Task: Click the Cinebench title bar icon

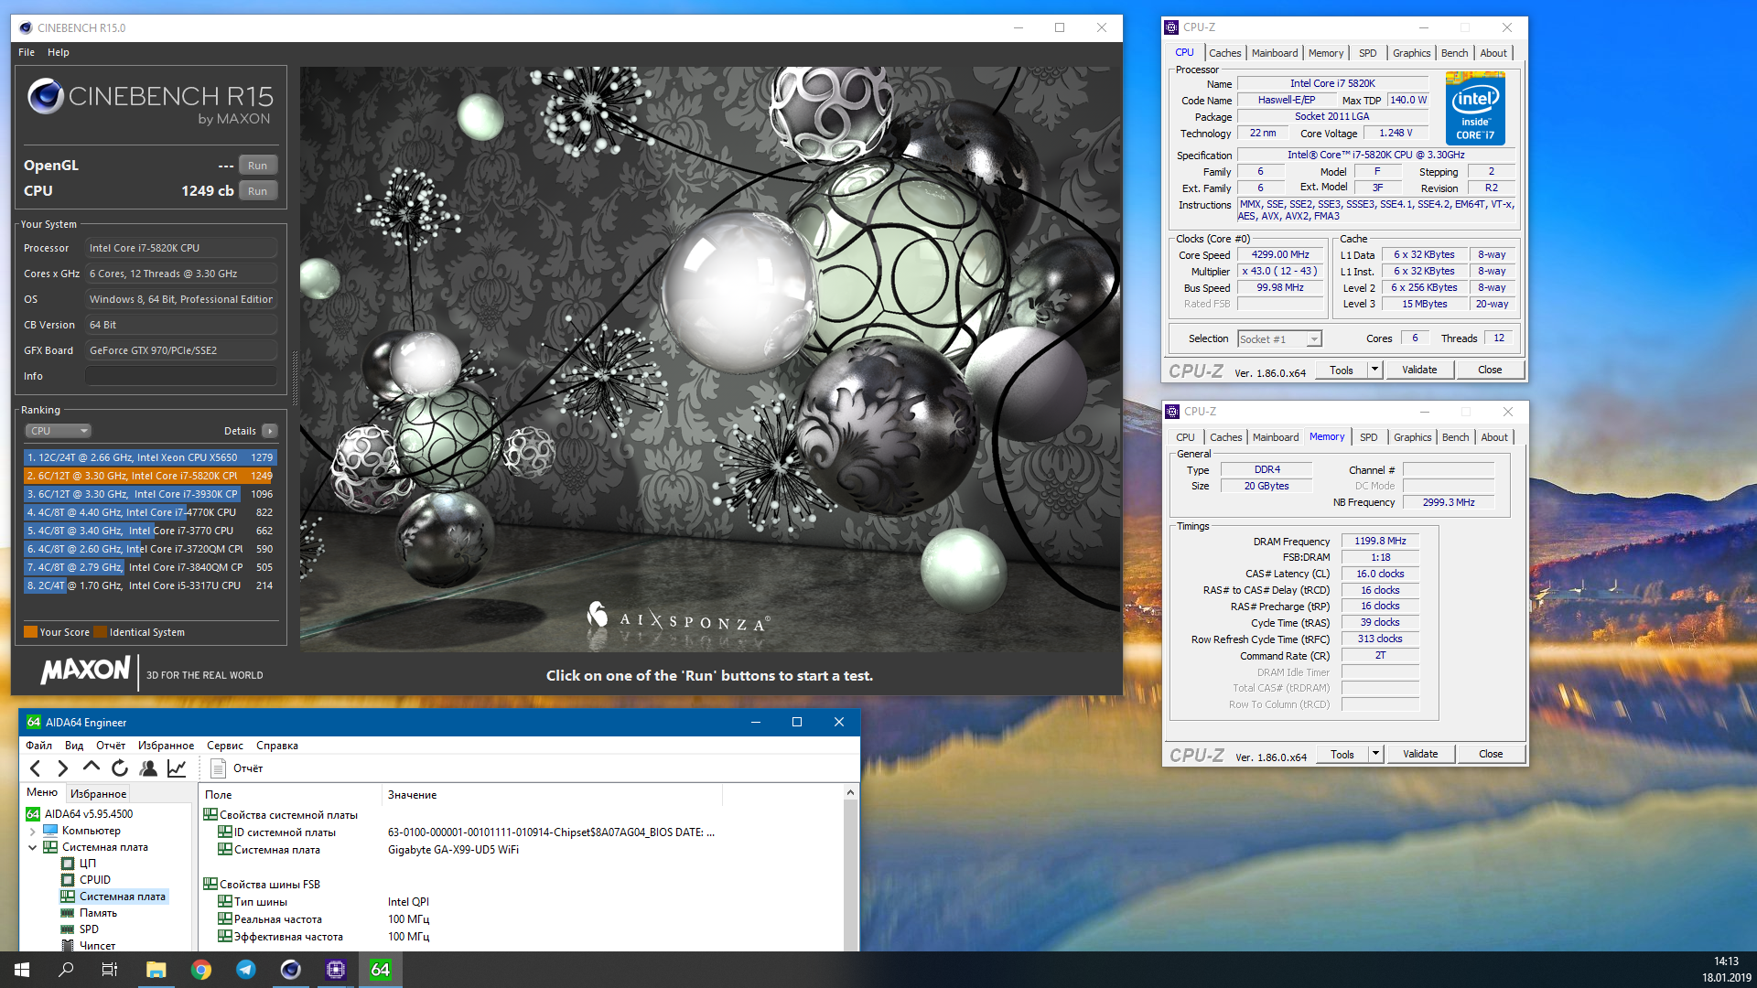Action: 26,27
